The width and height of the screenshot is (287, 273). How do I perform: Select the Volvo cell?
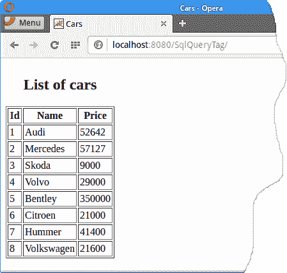pos(50,182)
